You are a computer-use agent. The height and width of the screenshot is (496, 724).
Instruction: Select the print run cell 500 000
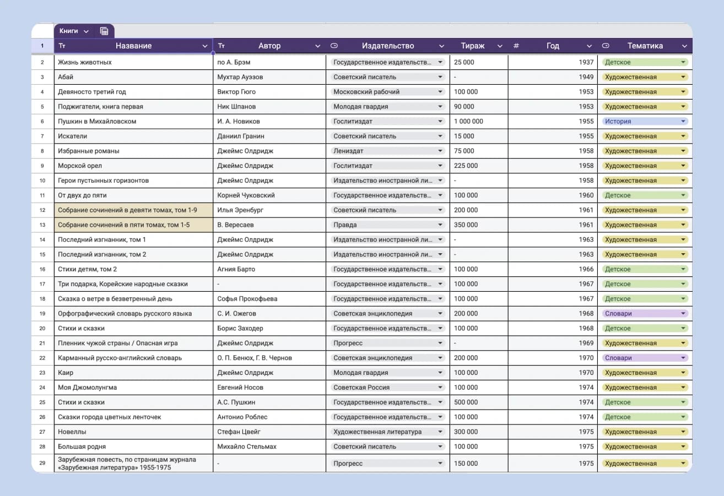click(479, 402)
